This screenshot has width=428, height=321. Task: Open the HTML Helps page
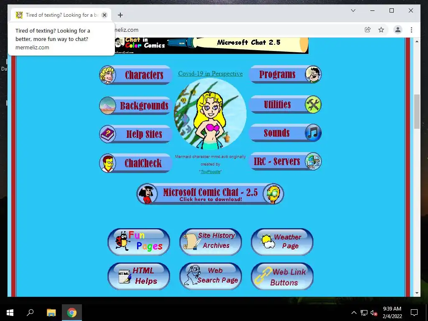pyautogui.click(x=139, y=276)
